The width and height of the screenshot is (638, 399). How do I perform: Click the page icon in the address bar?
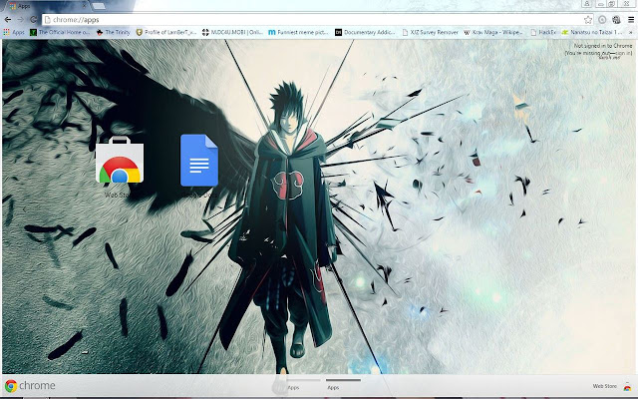pos(48,20)
